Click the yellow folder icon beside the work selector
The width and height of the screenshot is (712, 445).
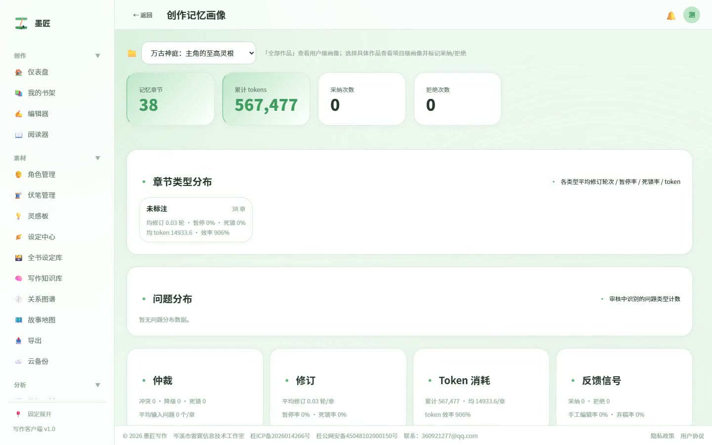pos(132,53)
